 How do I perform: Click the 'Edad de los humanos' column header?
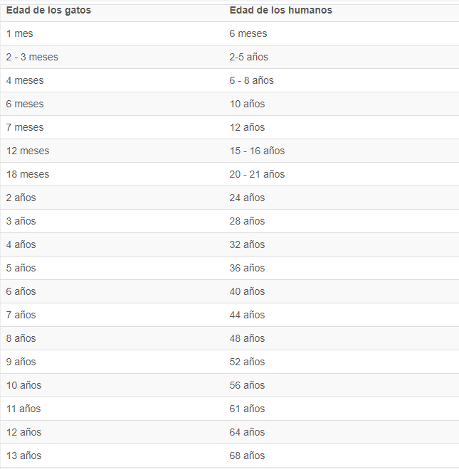[280, 10]
